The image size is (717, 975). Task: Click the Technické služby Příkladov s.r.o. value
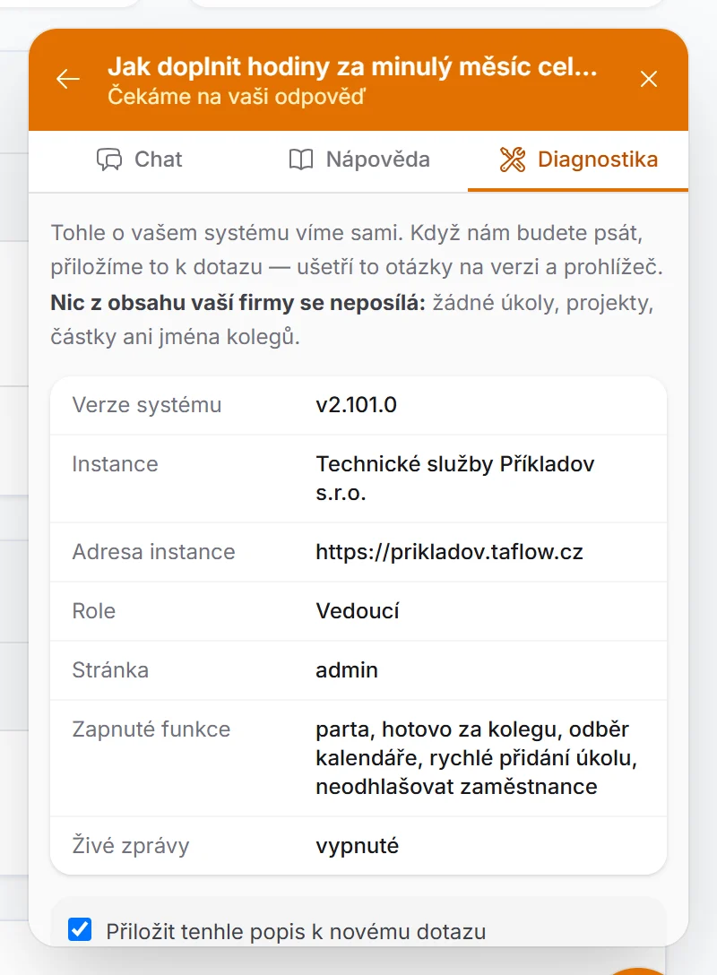click(x=455, y=479)
